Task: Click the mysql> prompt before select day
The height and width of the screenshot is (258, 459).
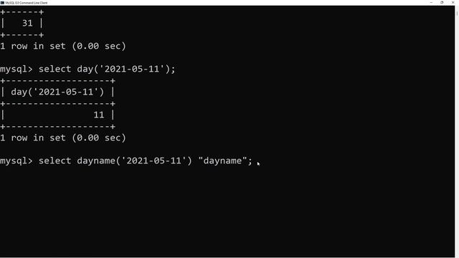Action: (16, 70)
